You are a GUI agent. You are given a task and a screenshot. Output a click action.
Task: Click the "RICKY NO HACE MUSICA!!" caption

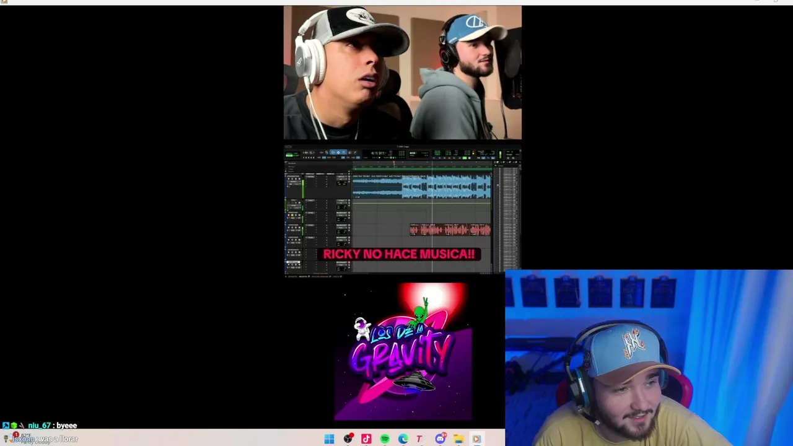coord(398,254)
